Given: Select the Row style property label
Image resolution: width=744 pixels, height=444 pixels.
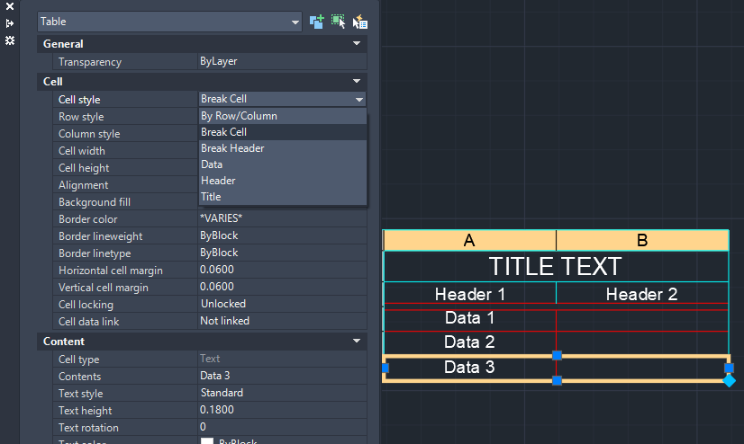Looking at the screenshot, I should point(81,117).
